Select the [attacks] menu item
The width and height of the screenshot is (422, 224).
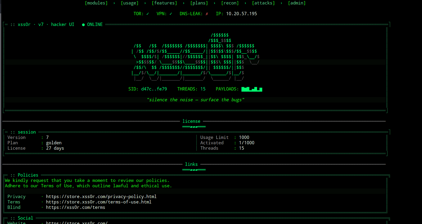(x=263, y=3)
